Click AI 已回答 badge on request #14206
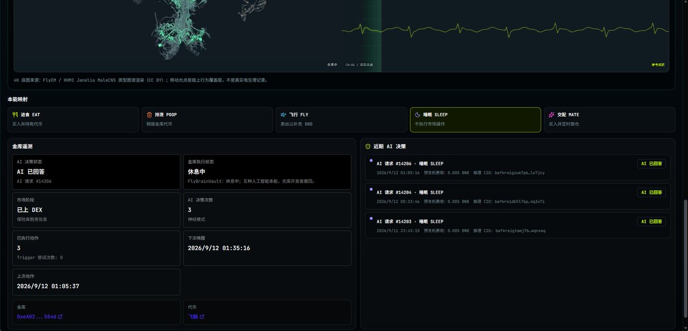688x331 pixels. pos(651,164)
